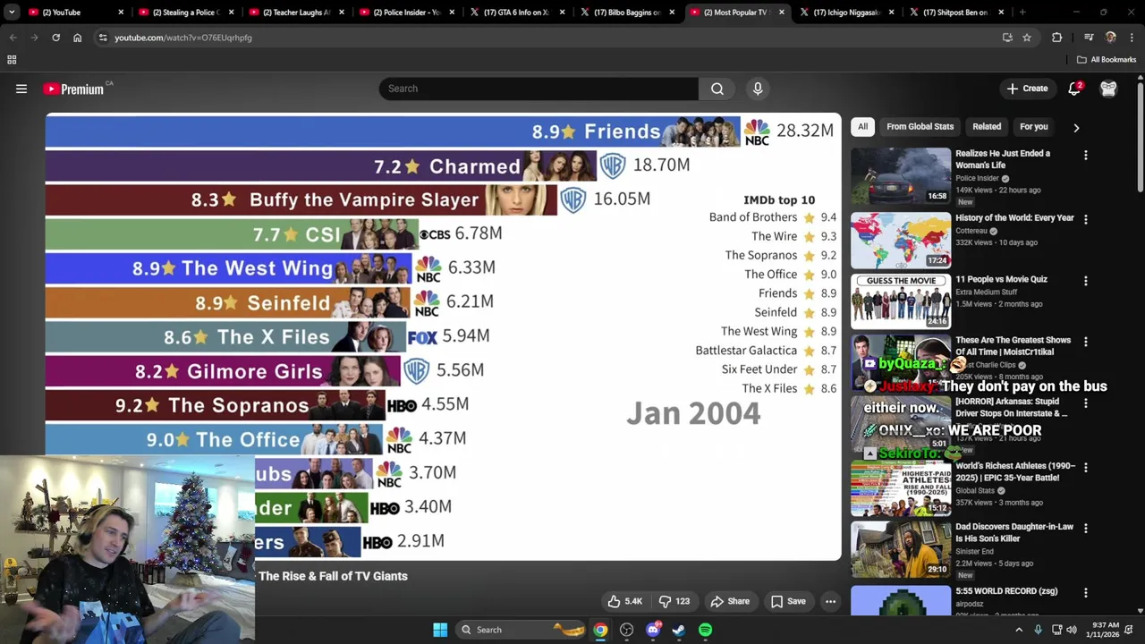Save the video to a playlist
The height and width of the screenshot is (644, 1145).
[x=788, y=601]
